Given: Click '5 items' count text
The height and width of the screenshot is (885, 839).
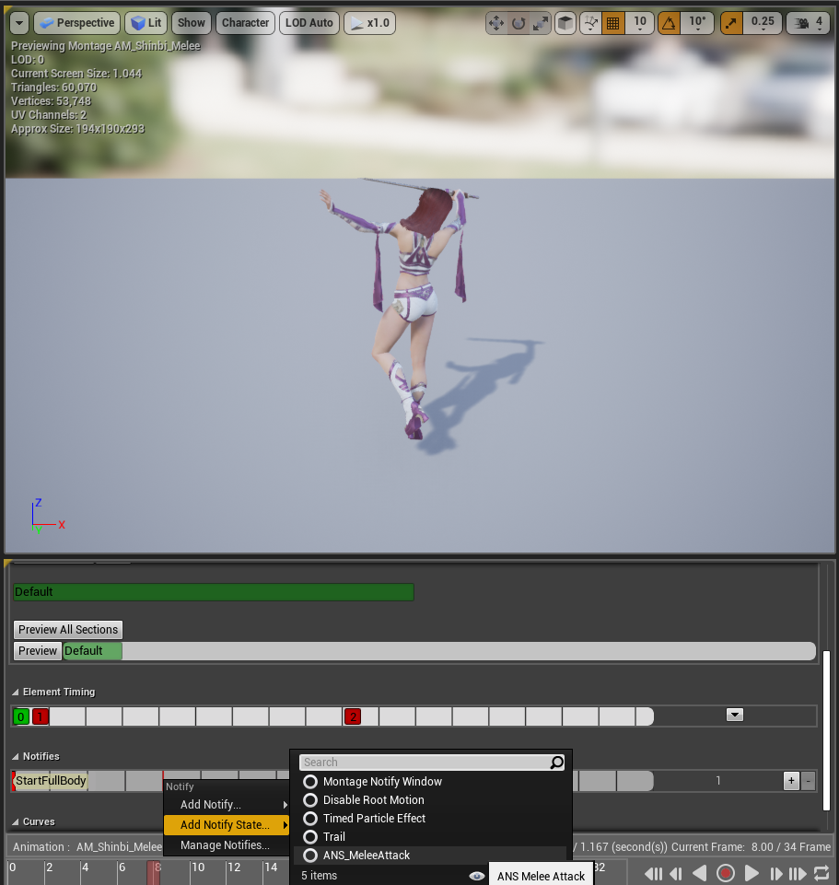Looking at the screenshot, I should tap(319, 876).
